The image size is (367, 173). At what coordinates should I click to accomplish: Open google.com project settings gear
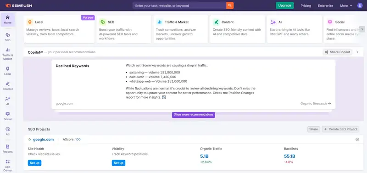point(357,140)
